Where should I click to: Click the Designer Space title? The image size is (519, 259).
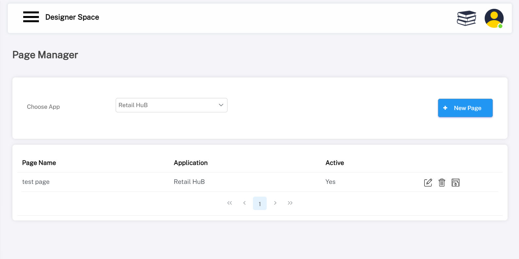72,17
